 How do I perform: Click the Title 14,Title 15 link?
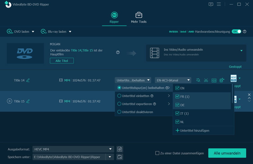[x=82, y=50]
